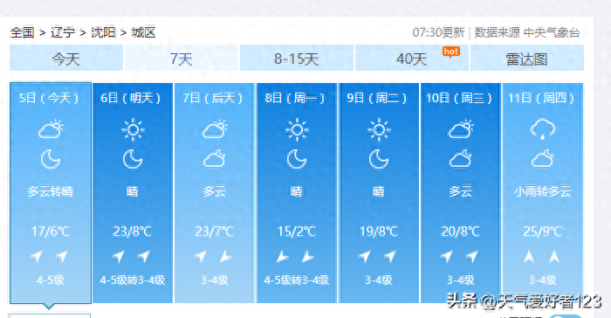The height and width of the screenshot is (318, 611).
Task: Click the 7日 night cloudy icon
Action: 215,159
